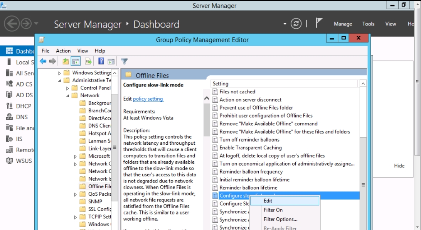The width and height of the screenshot is (421, 230).
Task: Select Prevent use of Offline Files folder
Action: point(256,108)
